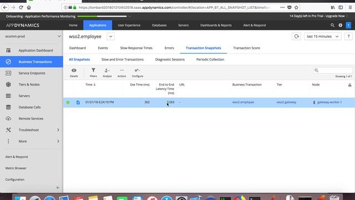Open the settings gear in the AppDynamics header
355x200 pixels.
click(x=340, y=25)
